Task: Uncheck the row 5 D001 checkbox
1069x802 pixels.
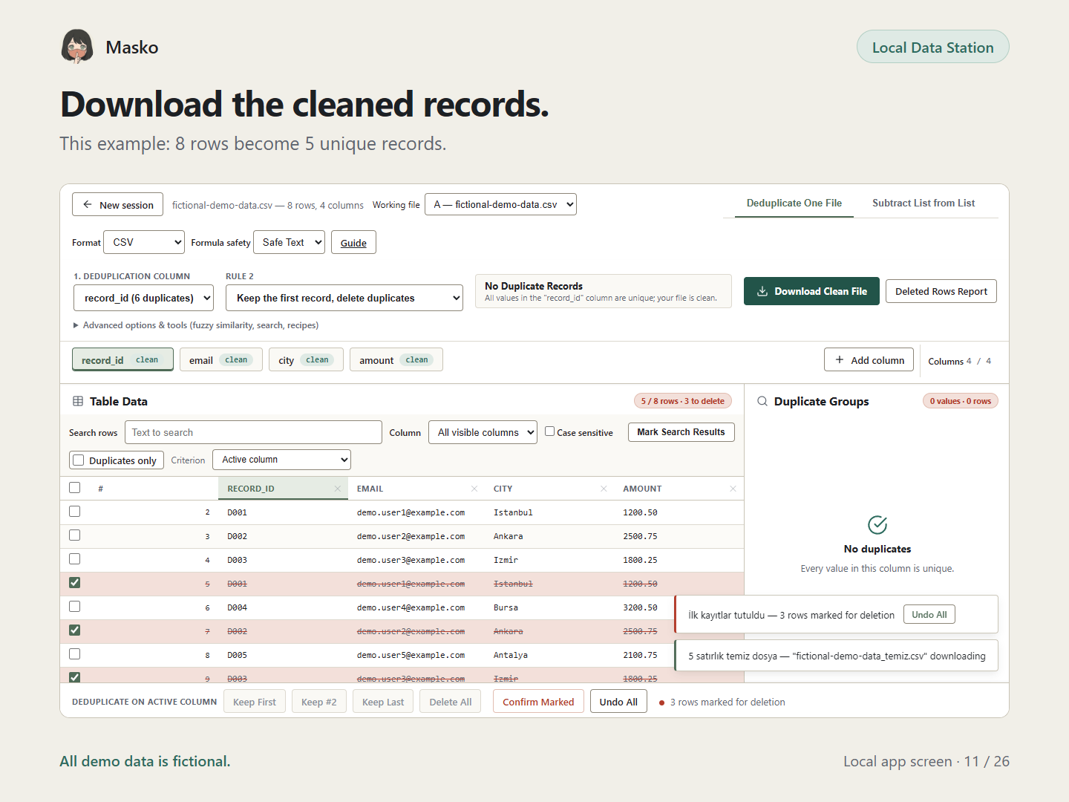Action: (74, 583)
